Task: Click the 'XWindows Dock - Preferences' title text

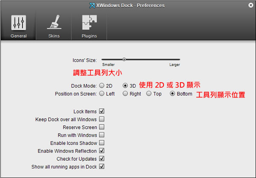Action: pos(130,6)
